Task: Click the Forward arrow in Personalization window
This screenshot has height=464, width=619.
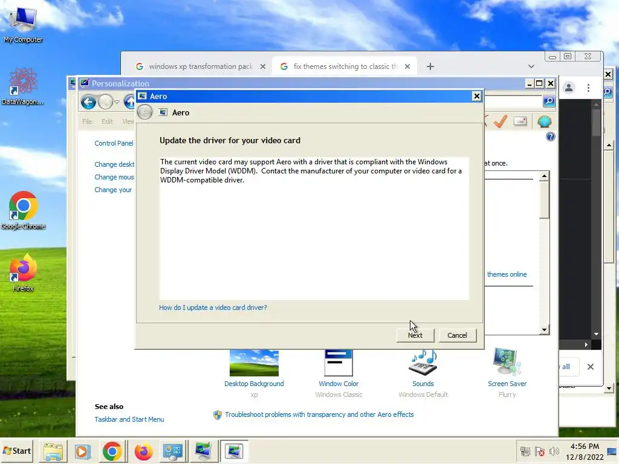Action: [105, 102]
